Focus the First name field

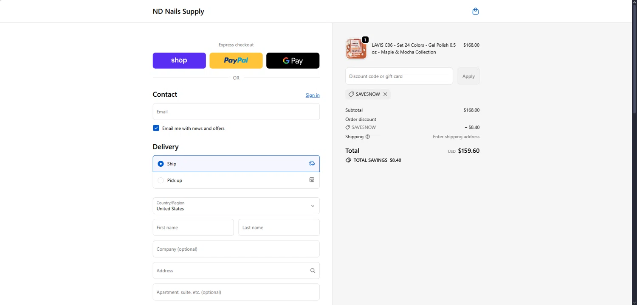tap(193, 227)
